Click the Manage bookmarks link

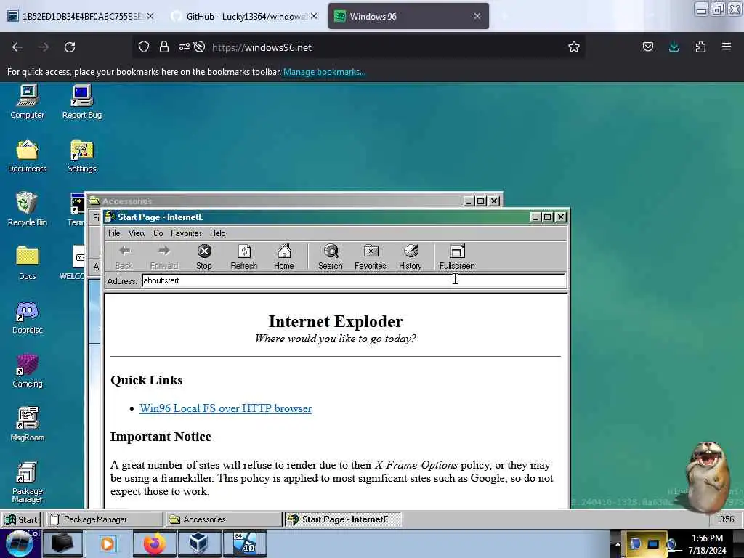click(x=325, y=72)
